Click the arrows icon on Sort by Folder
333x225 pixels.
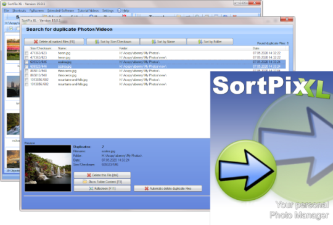click(x=200, y=41)
